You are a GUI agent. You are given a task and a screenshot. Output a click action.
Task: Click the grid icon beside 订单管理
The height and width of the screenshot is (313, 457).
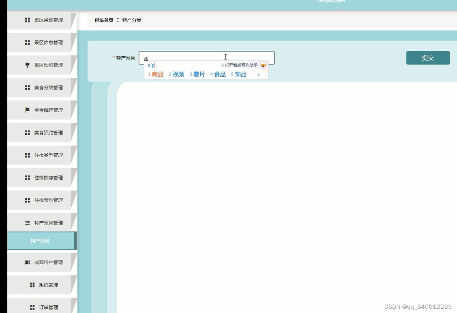point(32,307)
